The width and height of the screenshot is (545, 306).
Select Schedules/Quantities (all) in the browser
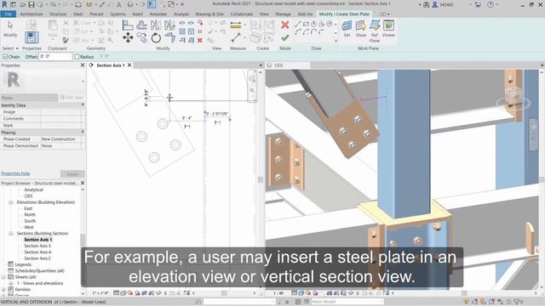40,270
